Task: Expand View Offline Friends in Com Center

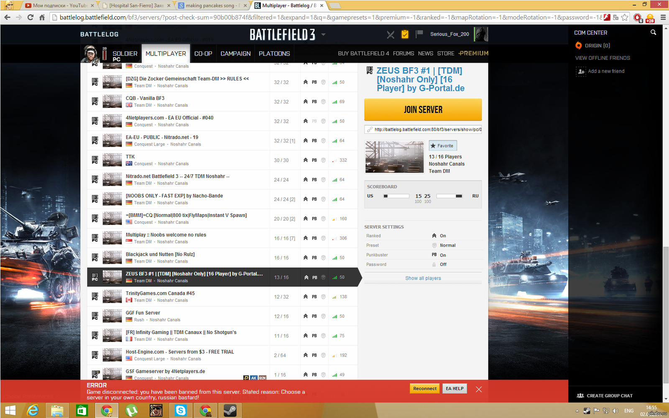Action: tap(602, 58)
